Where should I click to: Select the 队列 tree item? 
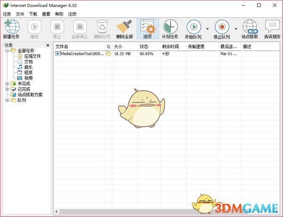click(x=22, y=100)
